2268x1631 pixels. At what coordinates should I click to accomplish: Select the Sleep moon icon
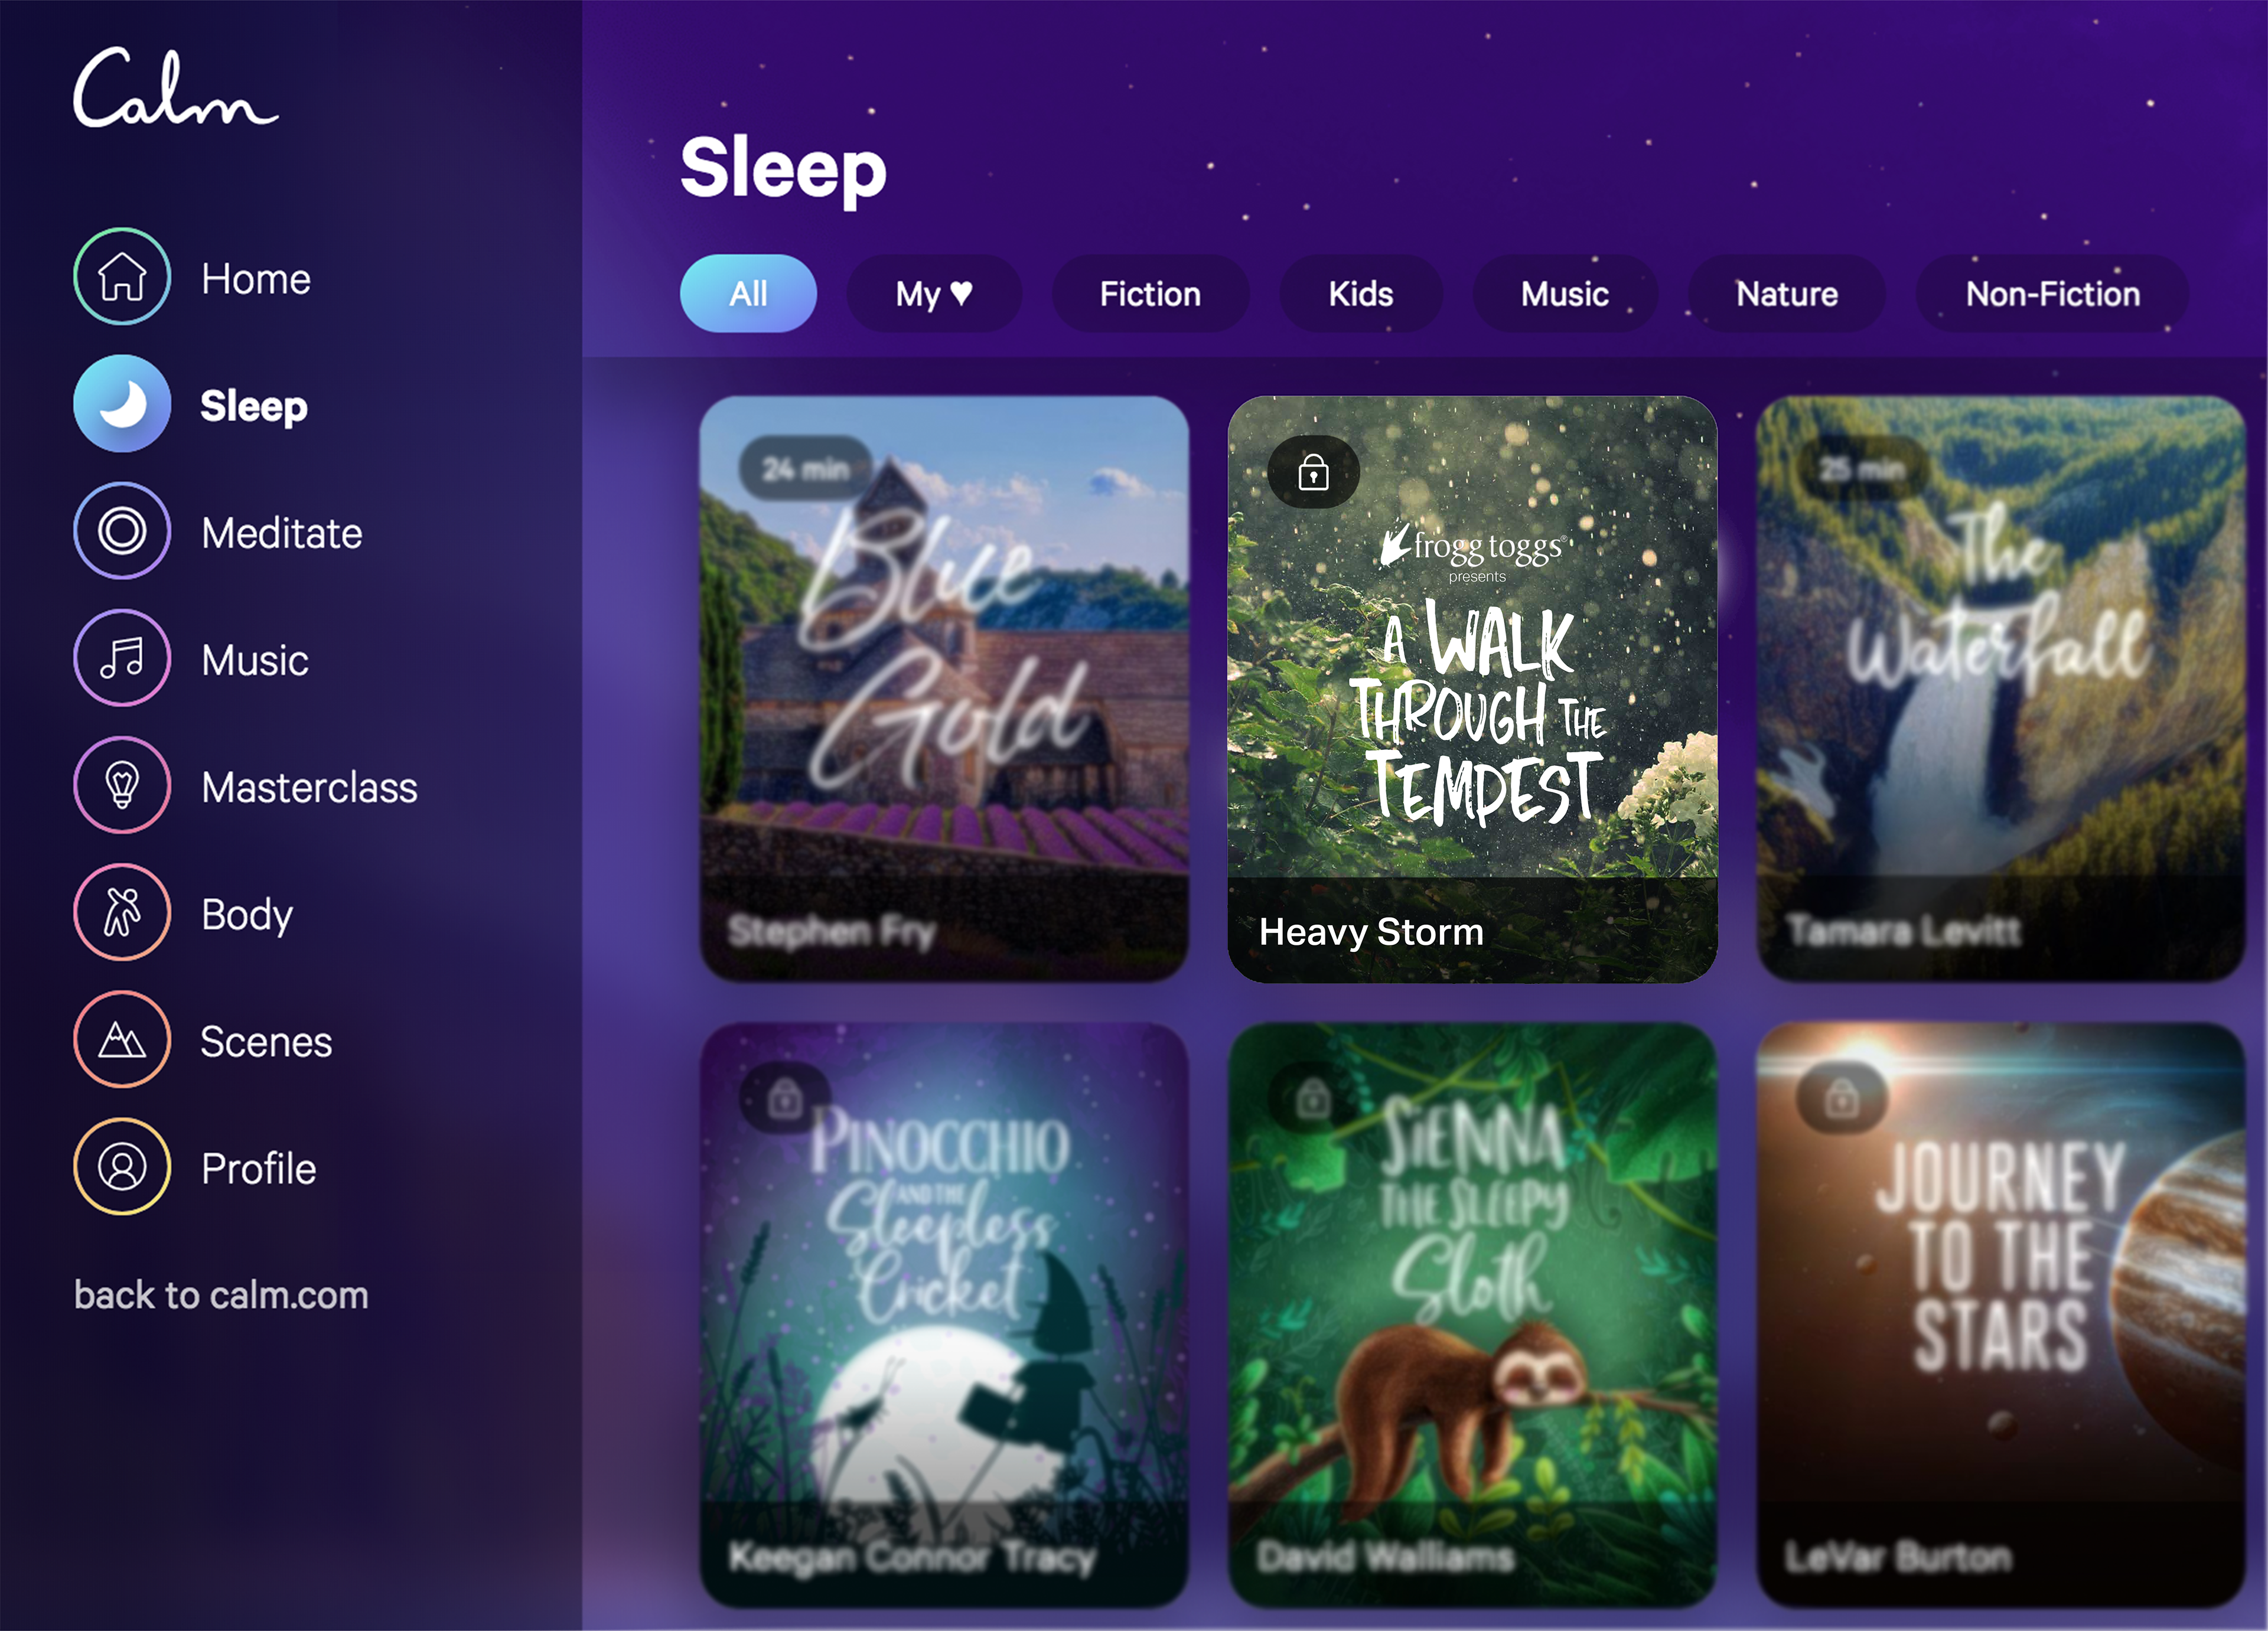tap(122, 404)
